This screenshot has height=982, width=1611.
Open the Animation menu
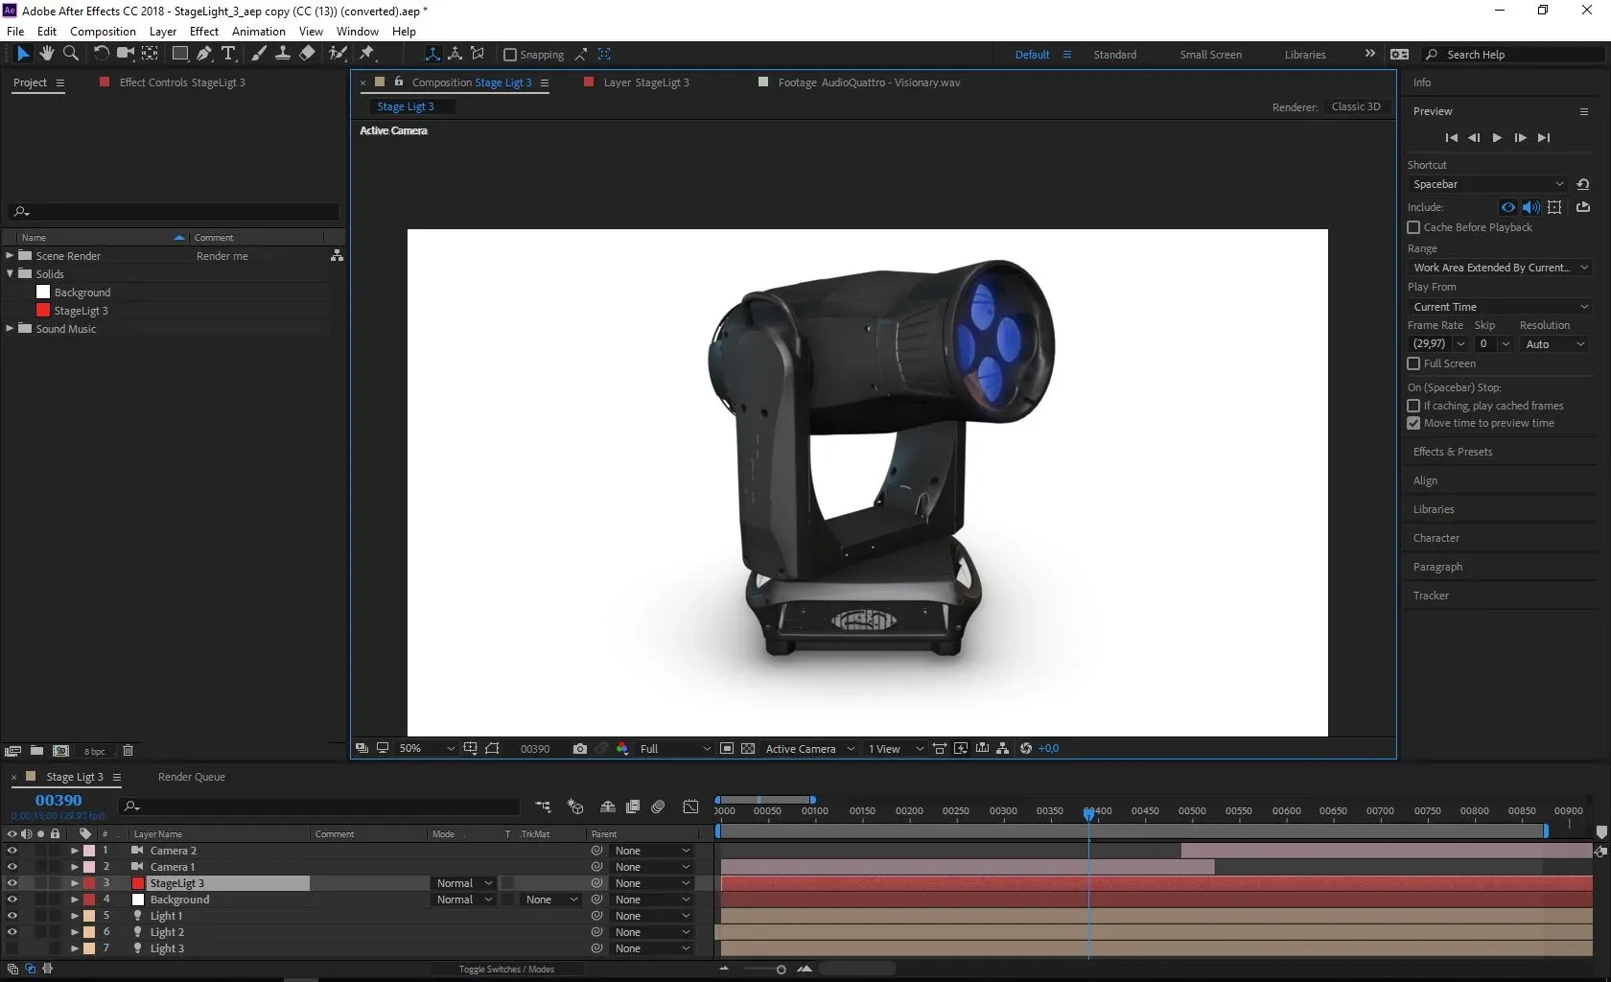click(x=259, y=32)
